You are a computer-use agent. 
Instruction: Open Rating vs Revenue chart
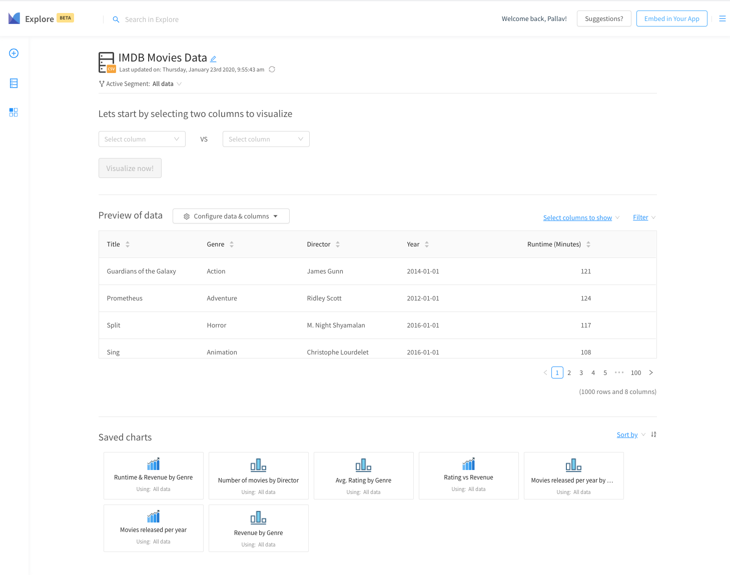coord(469,475)
